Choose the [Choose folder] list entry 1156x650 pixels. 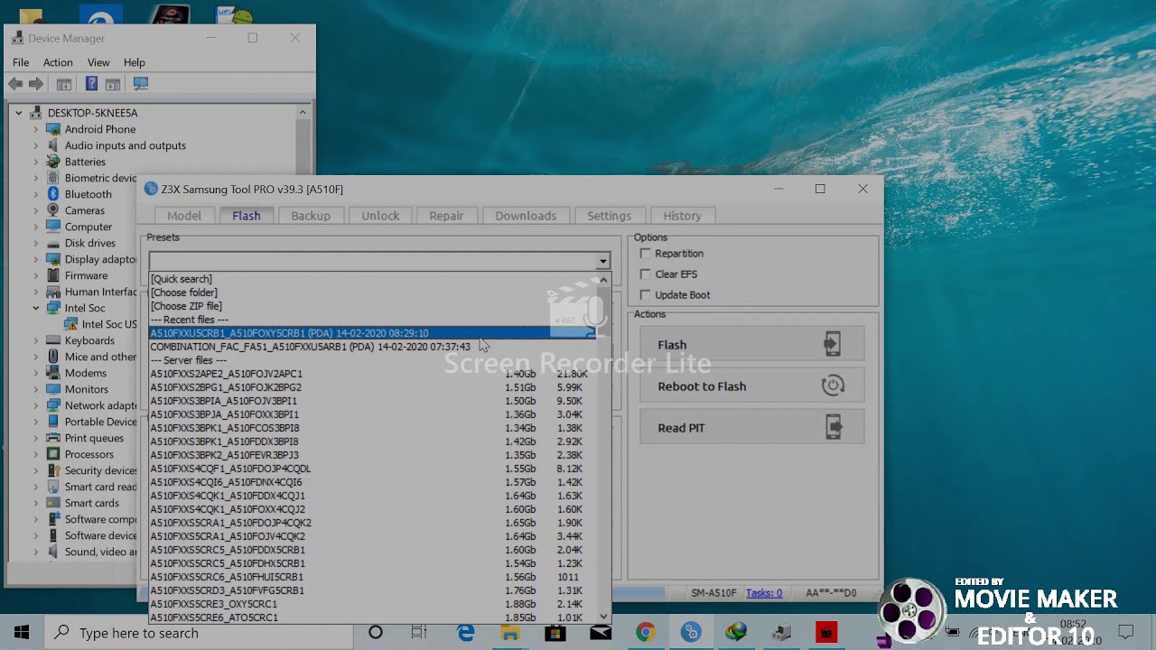(372, 292)
